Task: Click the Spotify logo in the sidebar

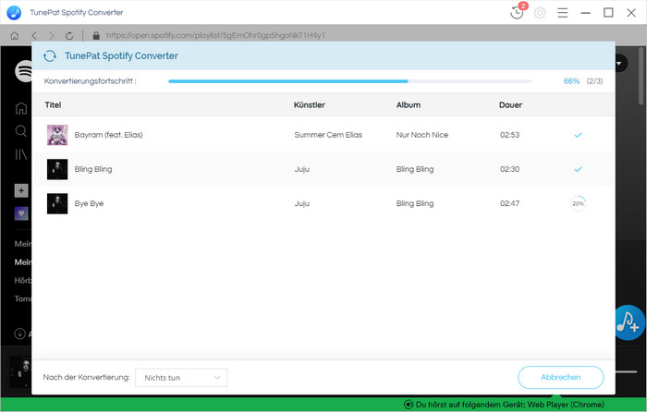Action: (x=23, y=71)
